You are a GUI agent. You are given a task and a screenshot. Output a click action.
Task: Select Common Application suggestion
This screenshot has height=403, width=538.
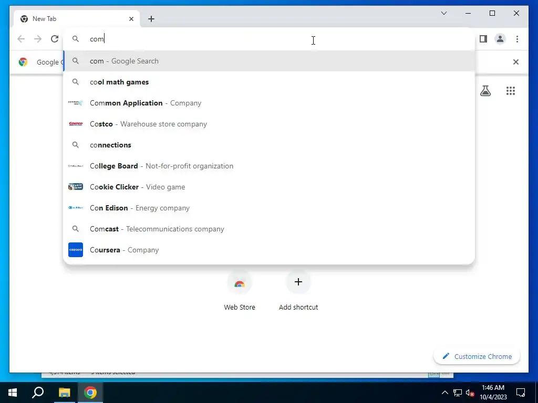click(x=270, y=103)
